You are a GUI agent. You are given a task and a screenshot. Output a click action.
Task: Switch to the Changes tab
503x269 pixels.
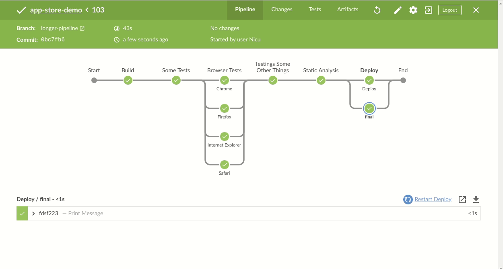point(282,9)
